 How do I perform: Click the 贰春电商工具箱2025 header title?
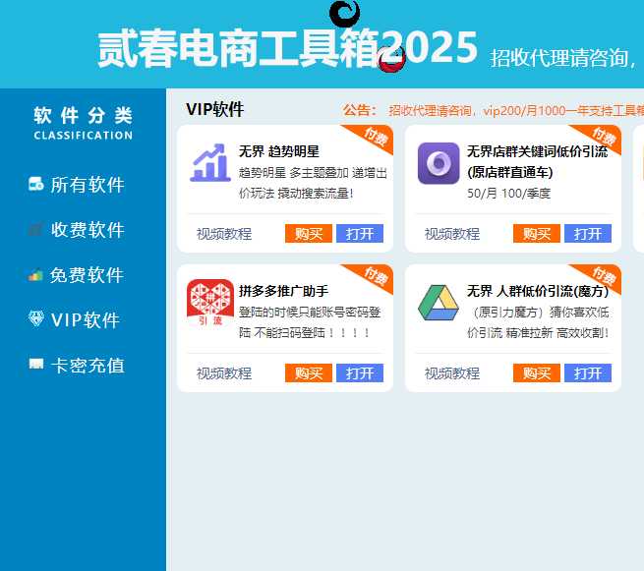(287, 48)
